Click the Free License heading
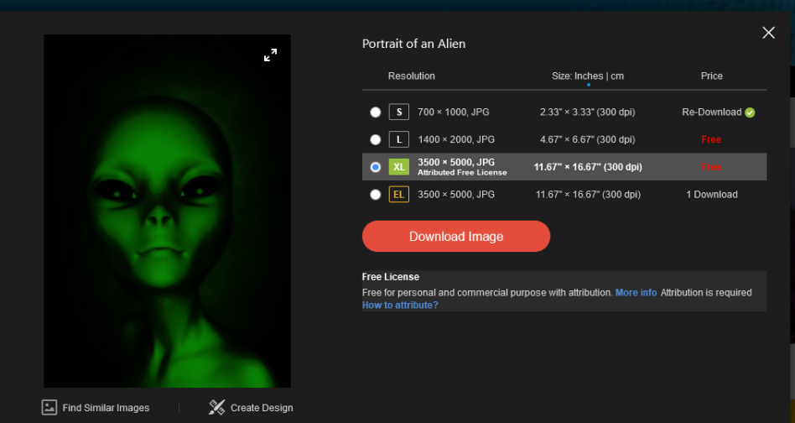 click(x=391, y=277)
